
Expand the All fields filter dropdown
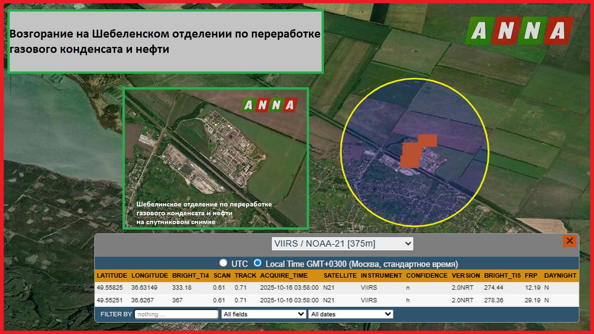[x=264, y=314]
